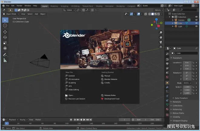Open the Render menu

pyautogui.click(x=19, y=6)
